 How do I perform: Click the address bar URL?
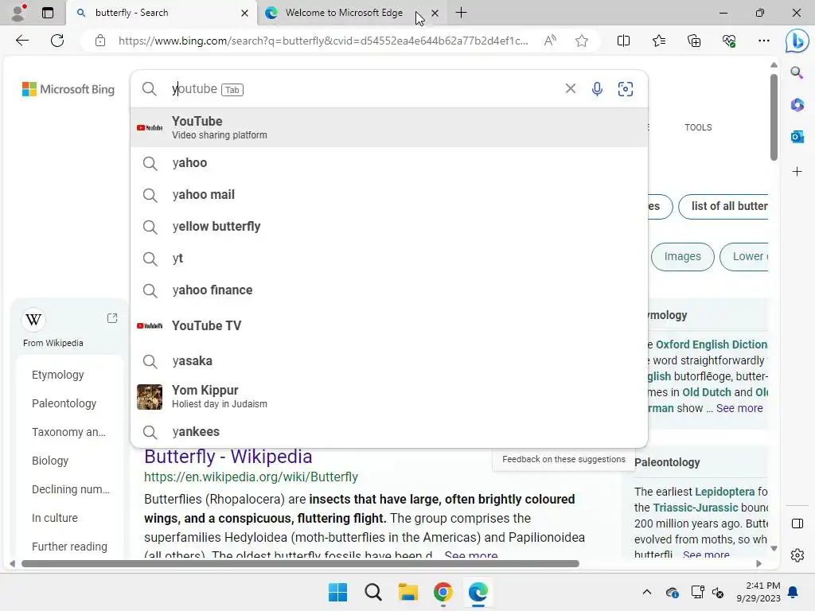coord(323,41)
